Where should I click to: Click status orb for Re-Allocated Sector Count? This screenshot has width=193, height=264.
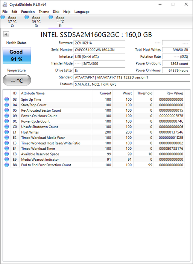pyautogui.click(x=6, y=110)
